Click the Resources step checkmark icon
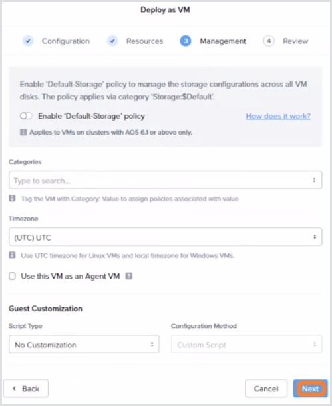Viewport: 332px width, 406px height. (x=112, y=41)
